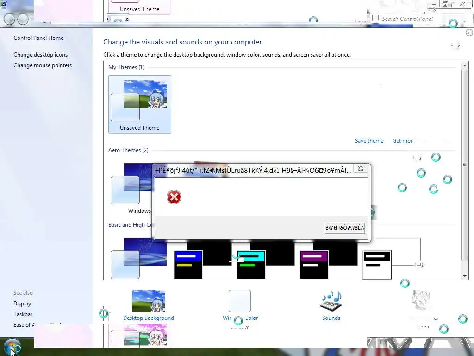Image resolution: width=474 pixels, height=356 pixels.
Task: Click the red error icon in the dialog
Action: [x=174, y=197]
